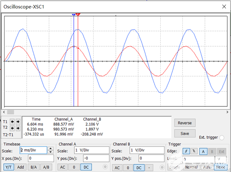Select rising edge trigger icon
Viewport: 231px width, 172px height.
[186, 151]
